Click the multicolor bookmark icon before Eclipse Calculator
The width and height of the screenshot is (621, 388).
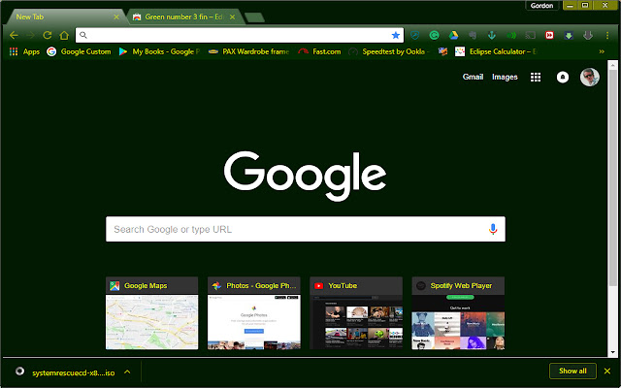(442, 51)
